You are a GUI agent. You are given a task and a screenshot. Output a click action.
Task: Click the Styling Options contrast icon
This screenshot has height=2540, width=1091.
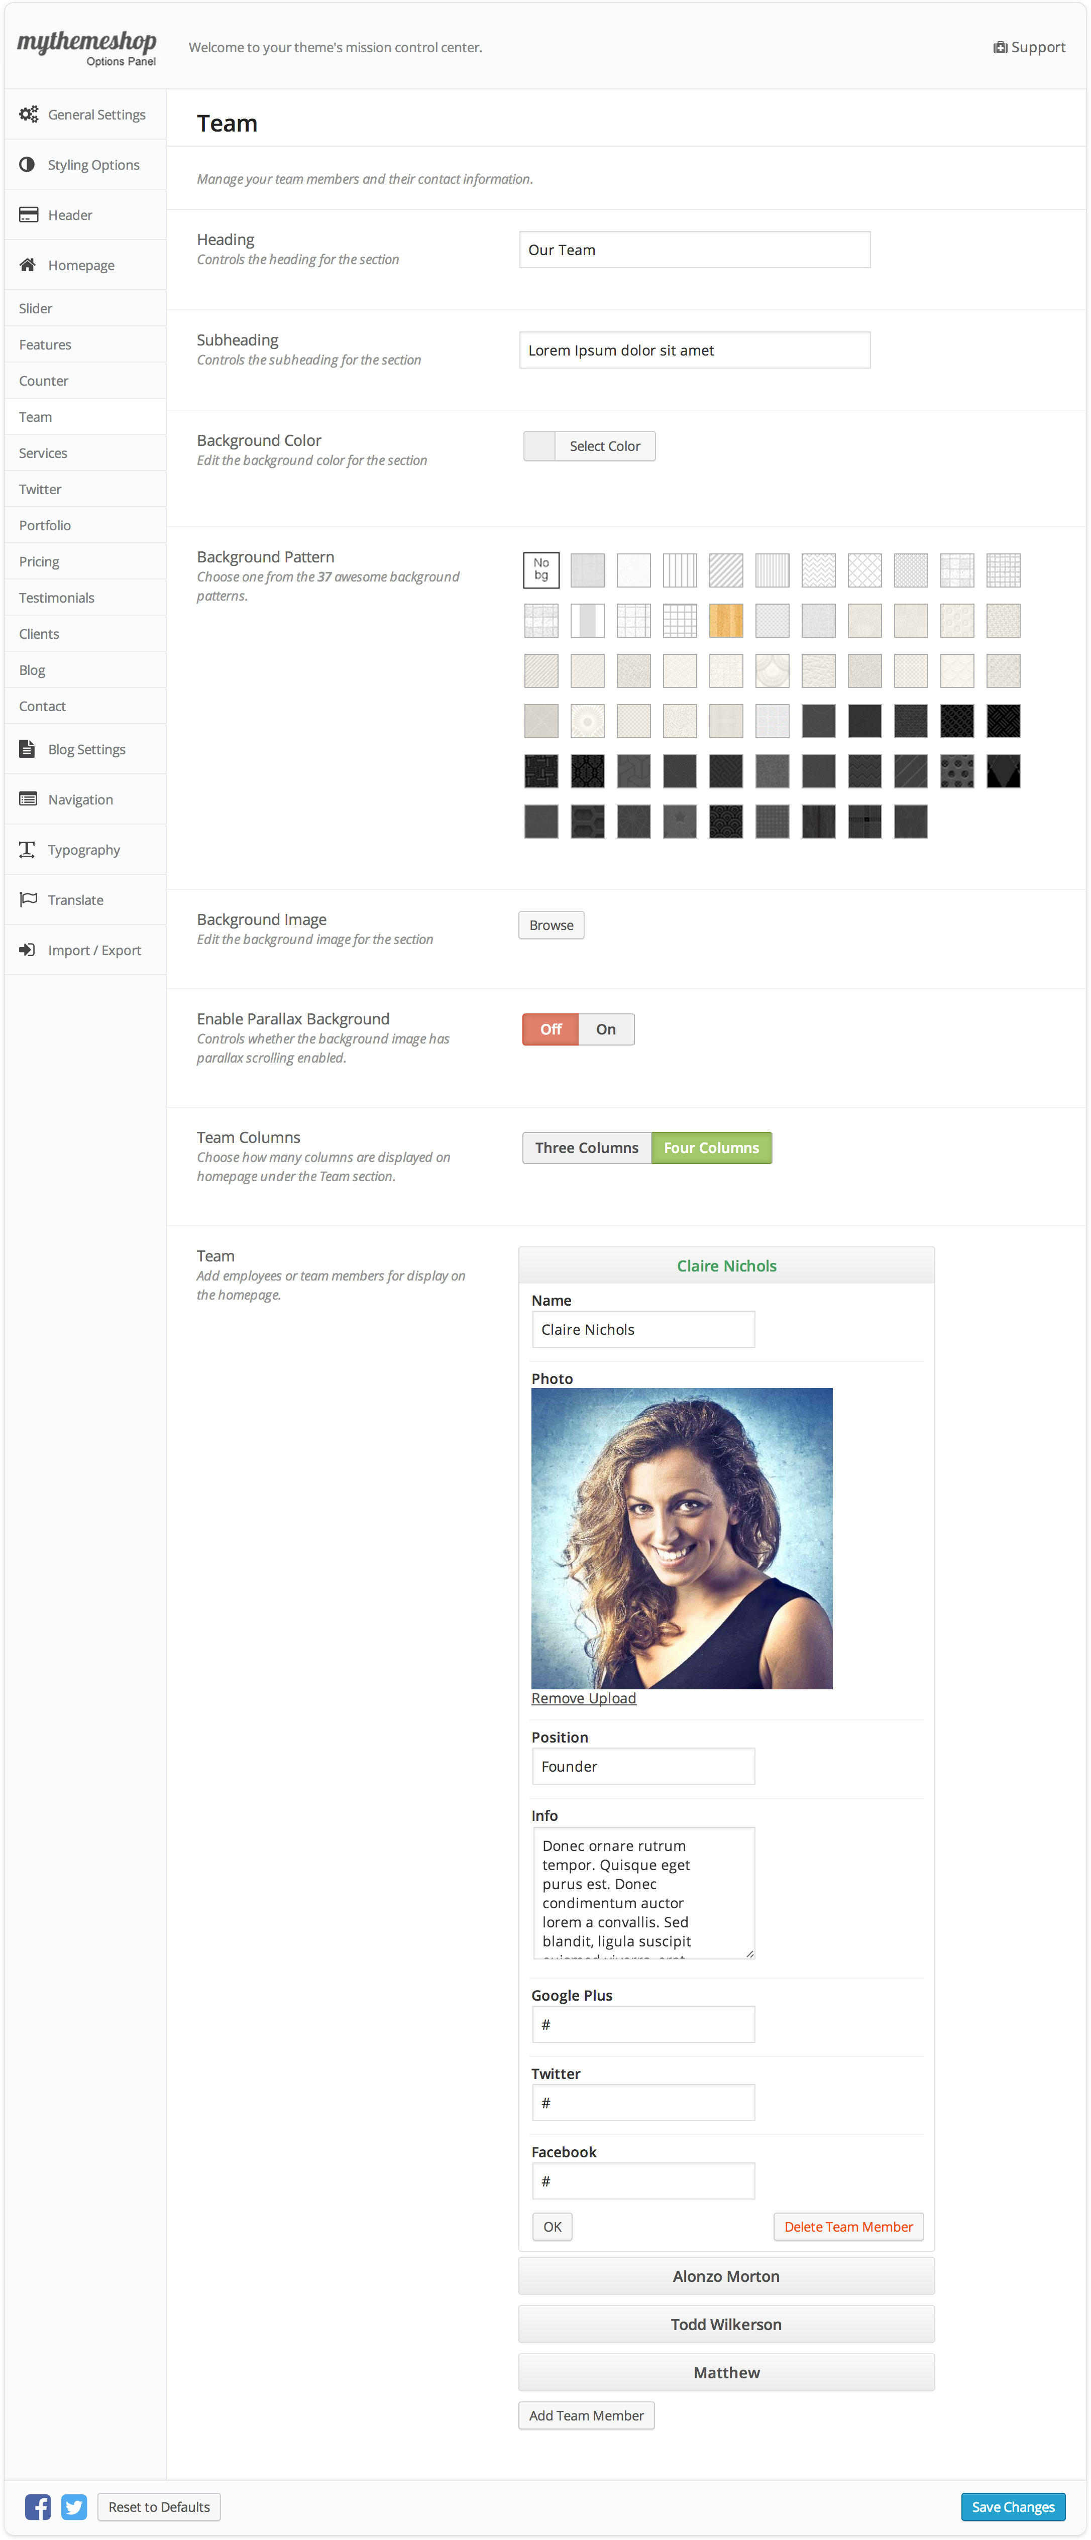[x=28, y=165]
